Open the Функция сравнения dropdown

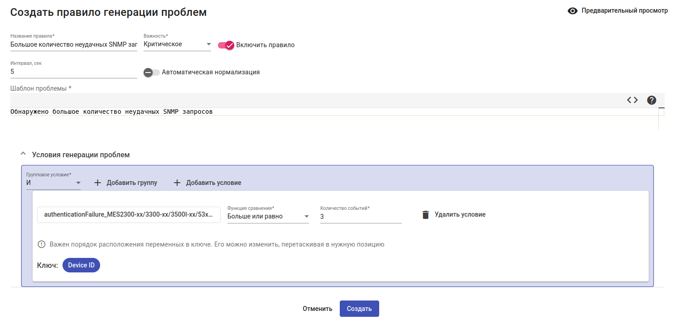click(268, 217)
